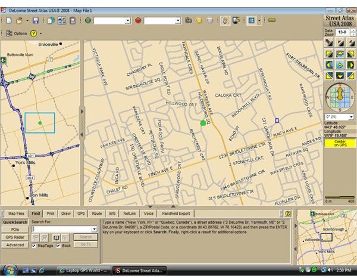357x278 pixels.
Task: Decrease Data Zoom with the down stepper
Action: (x=353, y=34)
